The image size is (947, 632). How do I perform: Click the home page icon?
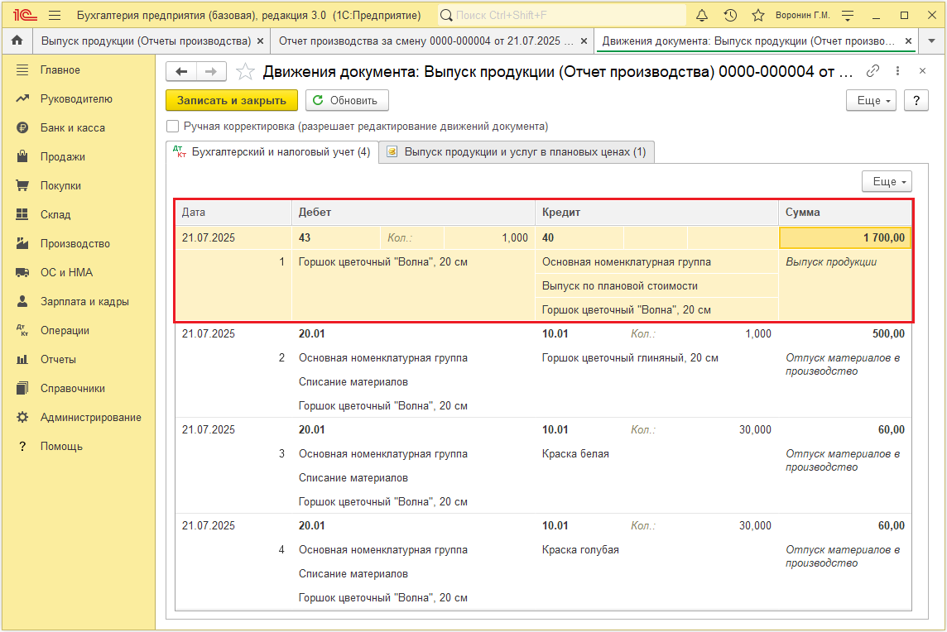coord(17,41)
